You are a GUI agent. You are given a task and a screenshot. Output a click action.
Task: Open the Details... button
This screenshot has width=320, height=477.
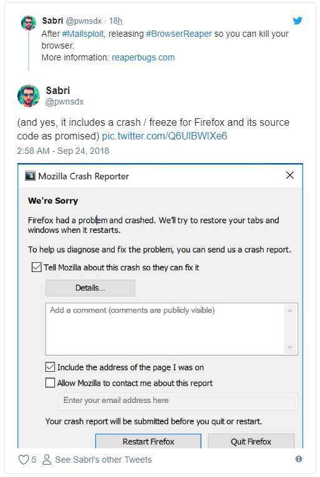pos(90,288)
